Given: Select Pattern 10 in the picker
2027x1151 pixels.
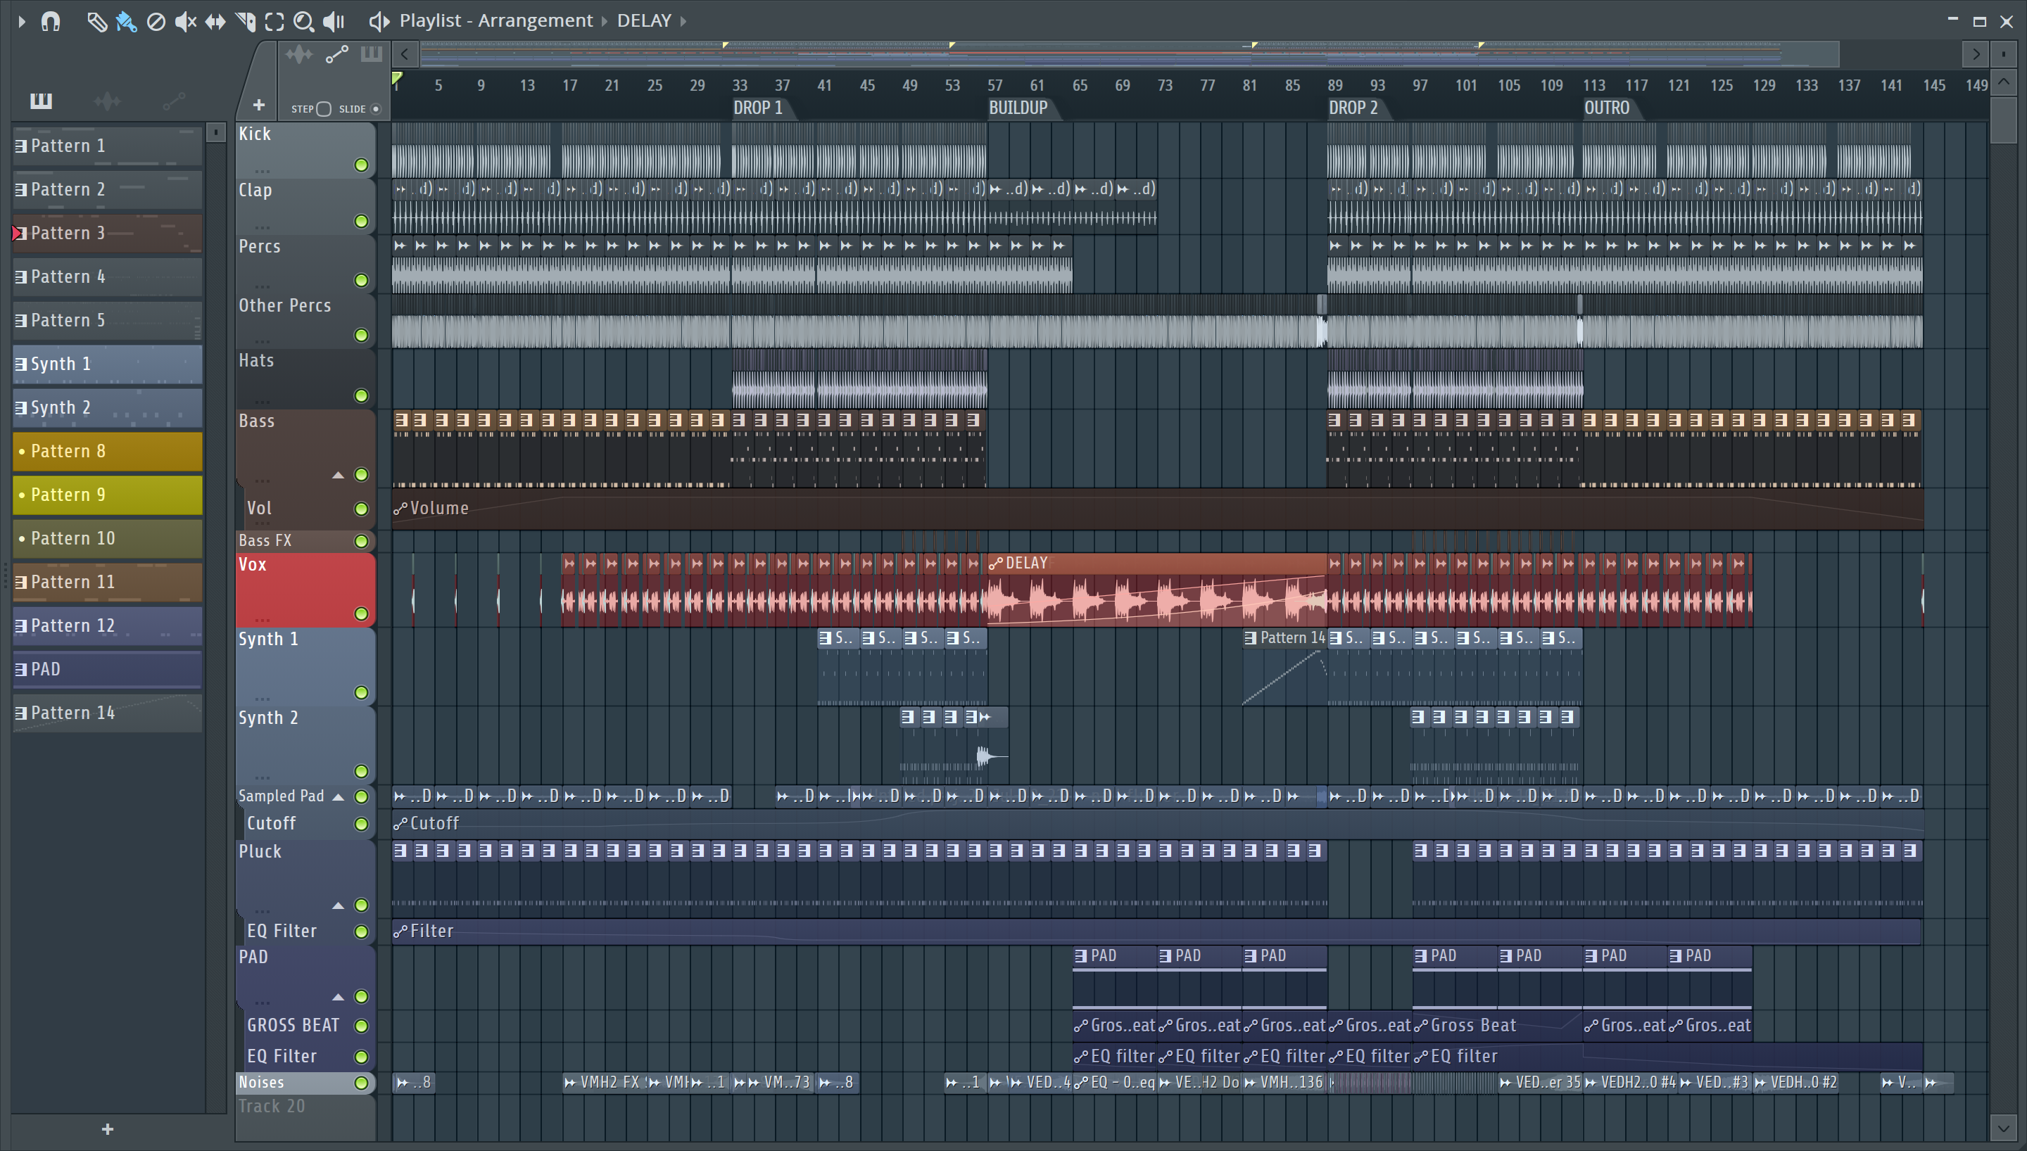Looking at the screenshot, I should click(x=108, y=538).
